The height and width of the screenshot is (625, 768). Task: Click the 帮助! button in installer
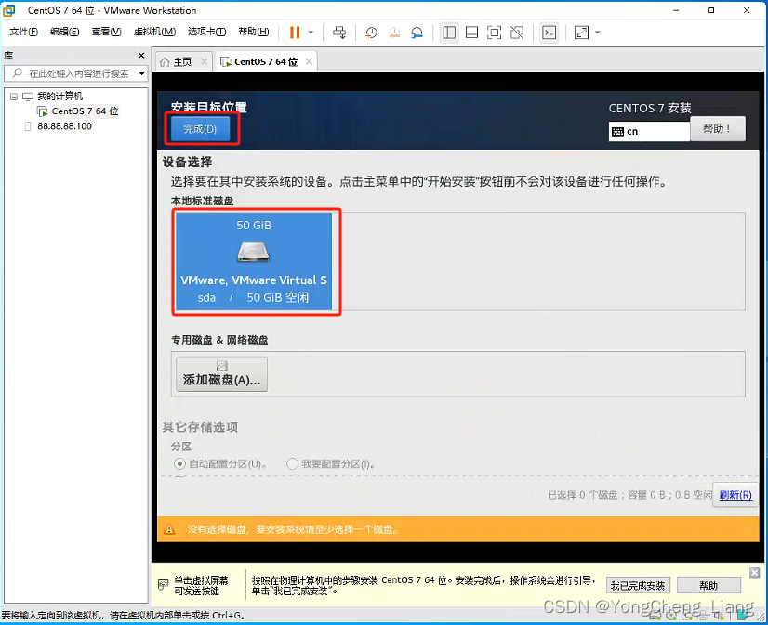point(718,129)
